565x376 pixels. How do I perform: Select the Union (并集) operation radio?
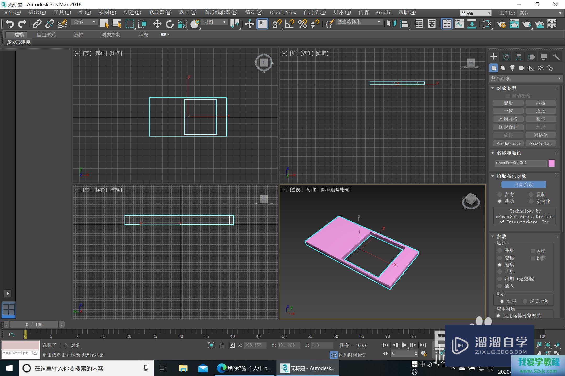coord(500,251)
